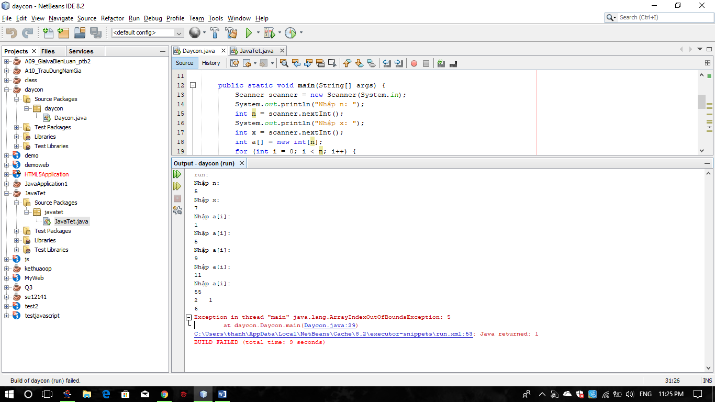Run the project with the green play icon
715x402 pixels.
pos(249,33)
